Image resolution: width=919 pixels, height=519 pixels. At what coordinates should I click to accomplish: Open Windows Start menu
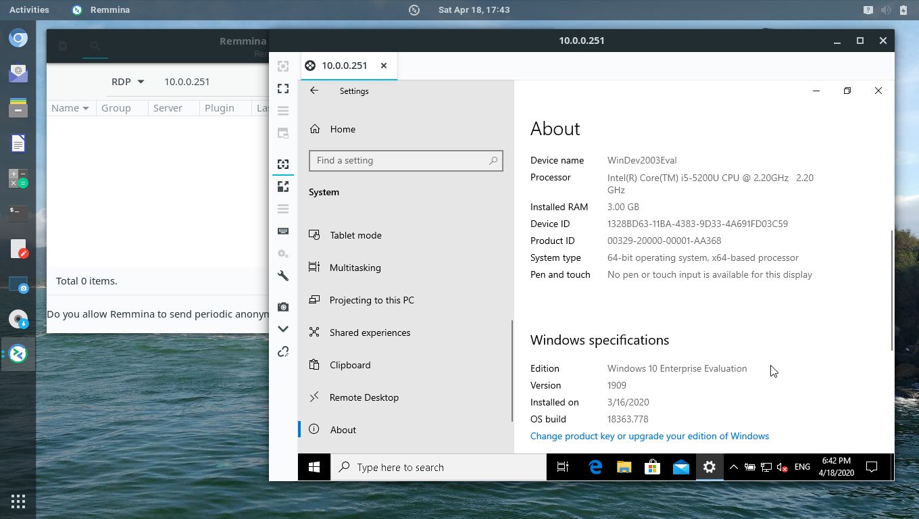tap(314, 467)
